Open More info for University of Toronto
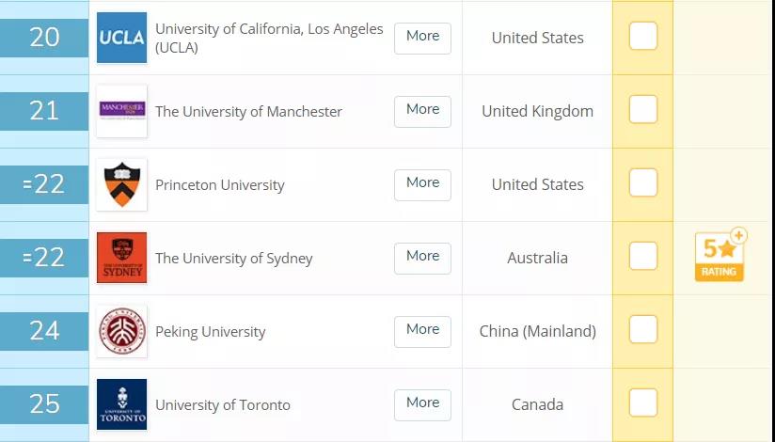The image size is (775, 442). point(422,403)
